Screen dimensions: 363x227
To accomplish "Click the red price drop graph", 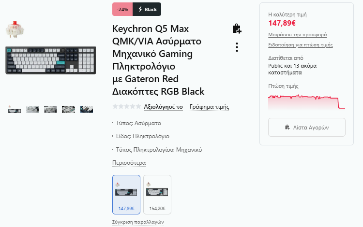I will [x=306, y=101].
